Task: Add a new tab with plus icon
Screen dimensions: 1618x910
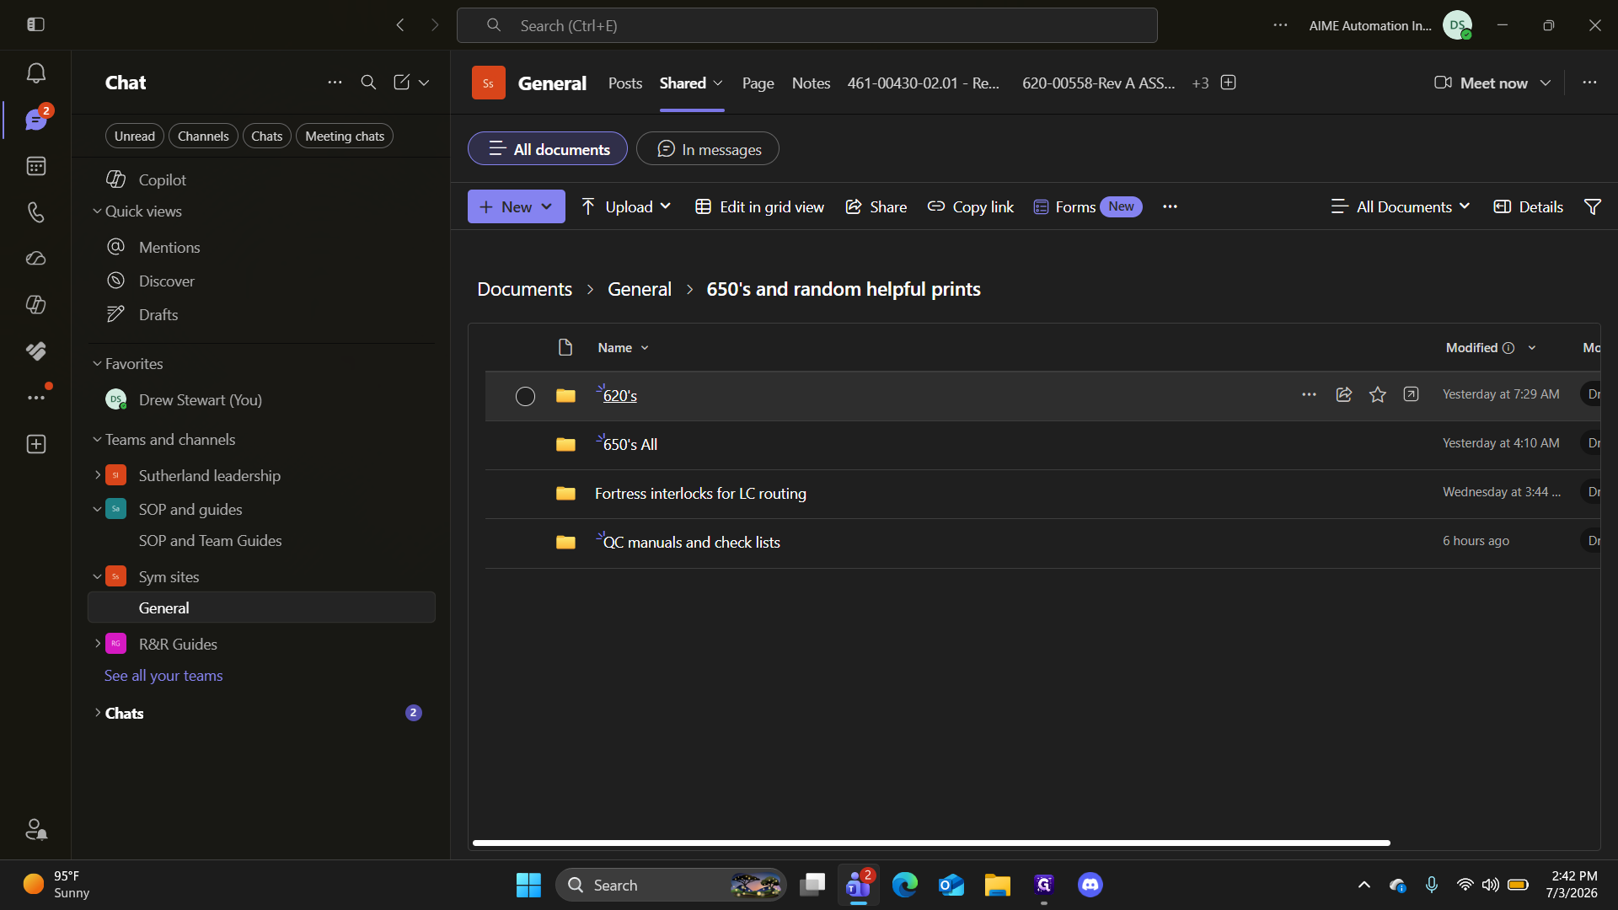Action: 1228,83
